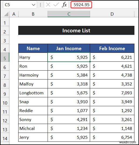The height and width of the screenshot is (145, 139).
Task: Click the Select All corner triangle
Action: tap(6, 14)
